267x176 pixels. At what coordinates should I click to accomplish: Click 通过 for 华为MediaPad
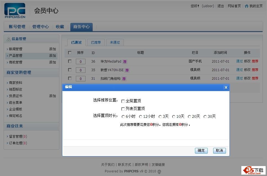pos(239,61)
